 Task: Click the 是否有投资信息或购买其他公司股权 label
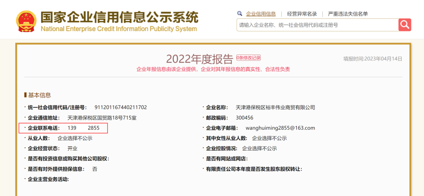point(68,159)
